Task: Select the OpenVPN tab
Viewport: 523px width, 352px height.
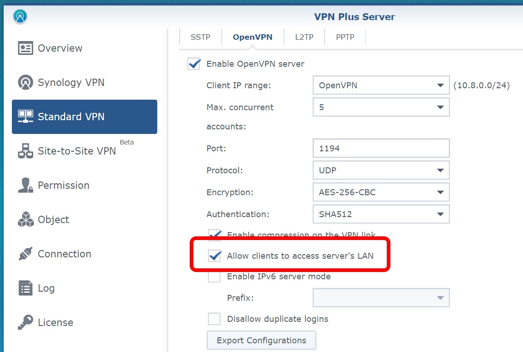Action: tap(252, 37)
